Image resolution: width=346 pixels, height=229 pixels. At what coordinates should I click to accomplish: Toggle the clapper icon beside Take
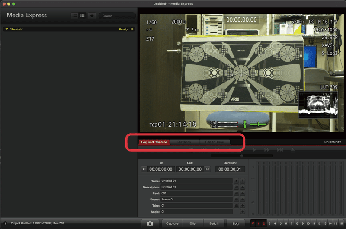tap(236, 206)
